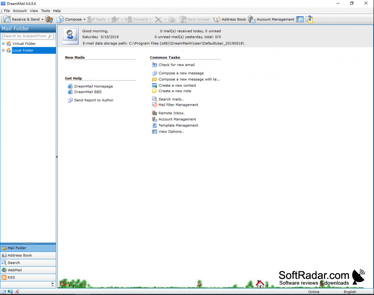Open the Tools menu
The image size is (374, 295).
pyautogui.click(x=45, y=11)
